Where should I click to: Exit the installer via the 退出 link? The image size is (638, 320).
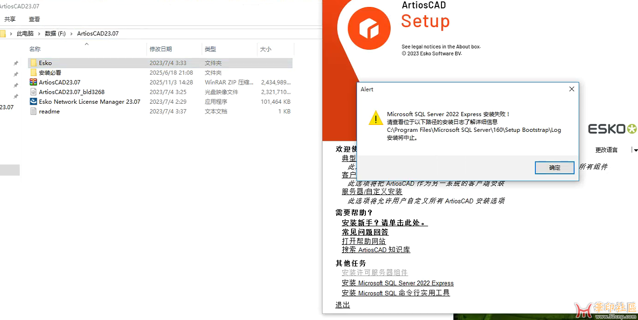(x=342, y=305)
